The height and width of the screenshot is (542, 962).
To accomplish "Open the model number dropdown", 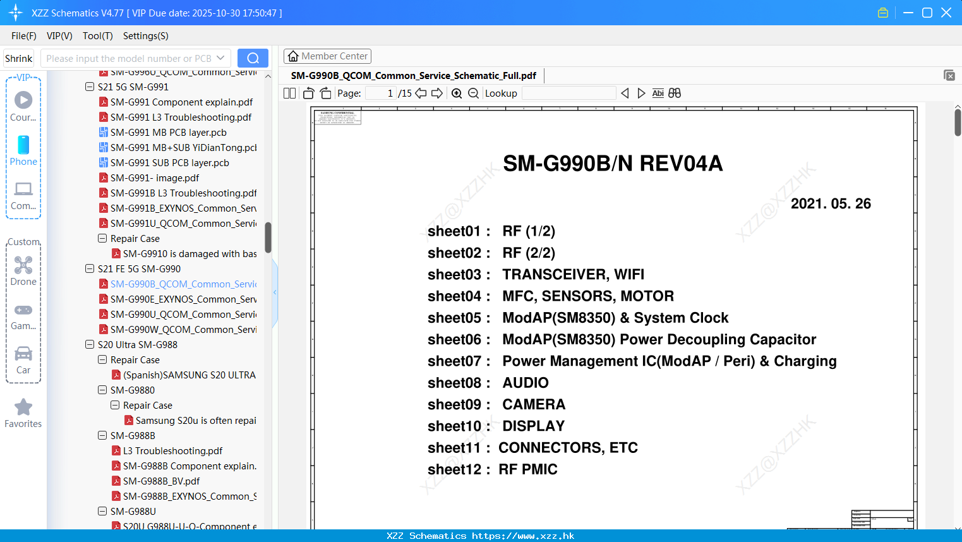I will (220, 58).
